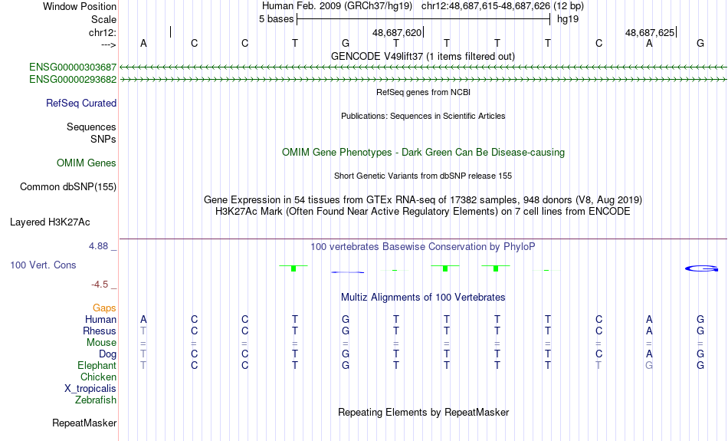The height and width of the screenshot is (441, 728).
Task: Click the 48,687,625 ruler position label
Action: click(650, 32)
